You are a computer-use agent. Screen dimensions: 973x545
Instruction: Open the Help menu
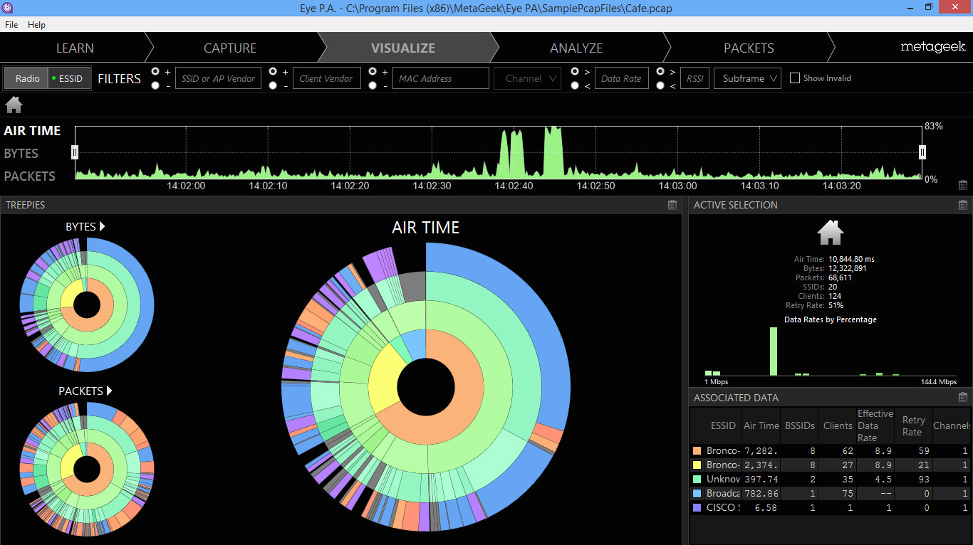pyautogui.click(x=36, y=24)
